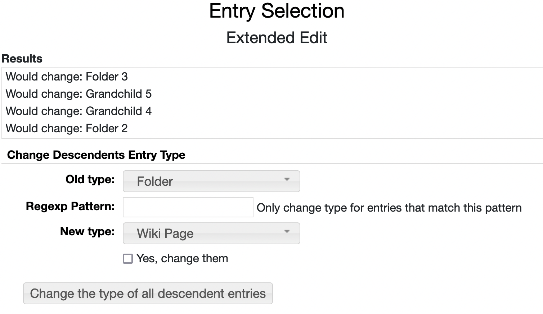This screenshot has height=314, width=543.
Task: Click the 'Old type:' field label
Action: pyautogui.click(x=90, y=179)
